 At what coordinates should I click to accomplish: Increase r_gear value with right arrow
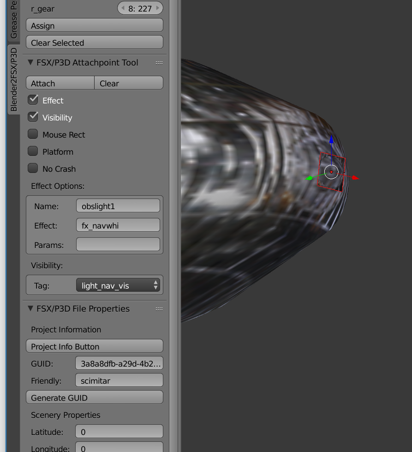pos(158,8)
